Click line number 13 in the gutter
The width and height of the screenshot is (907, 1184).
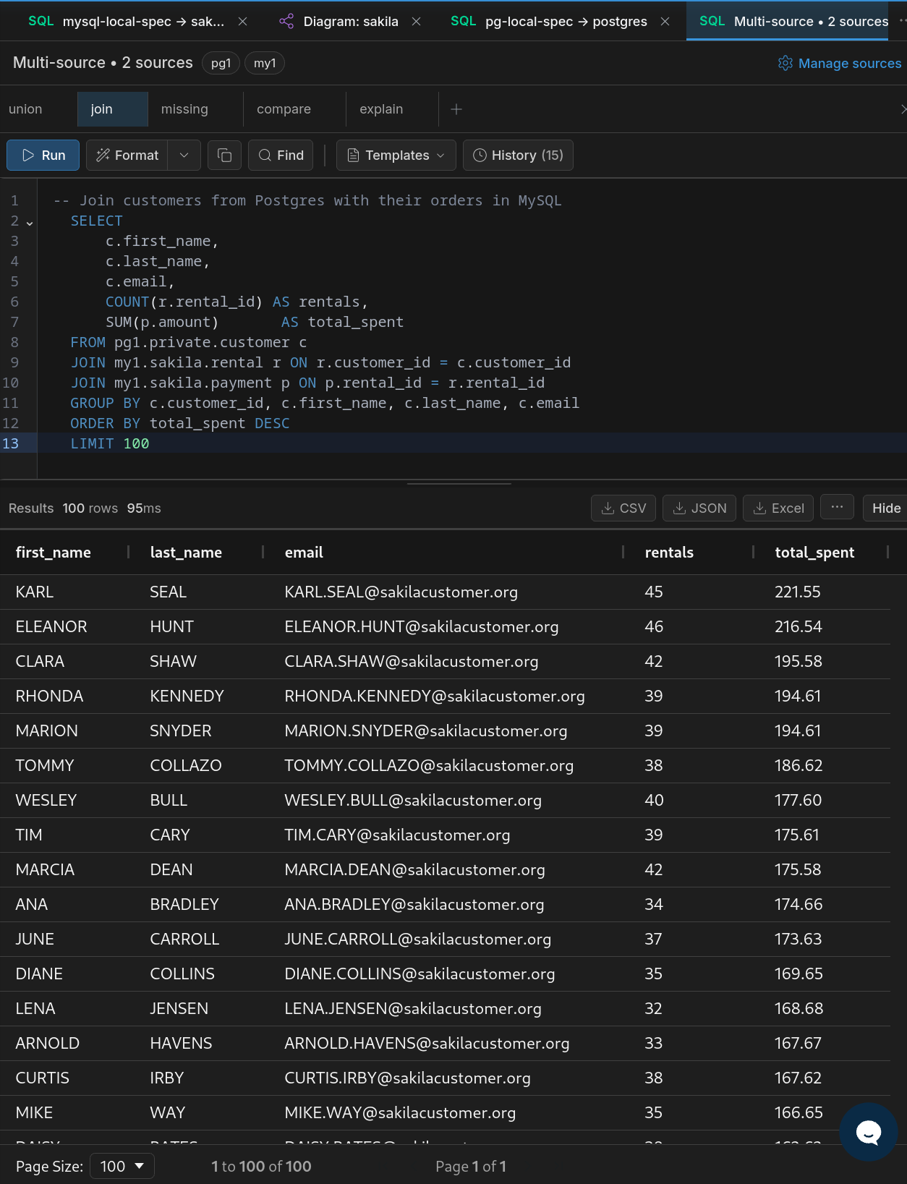tap(11, 443)
